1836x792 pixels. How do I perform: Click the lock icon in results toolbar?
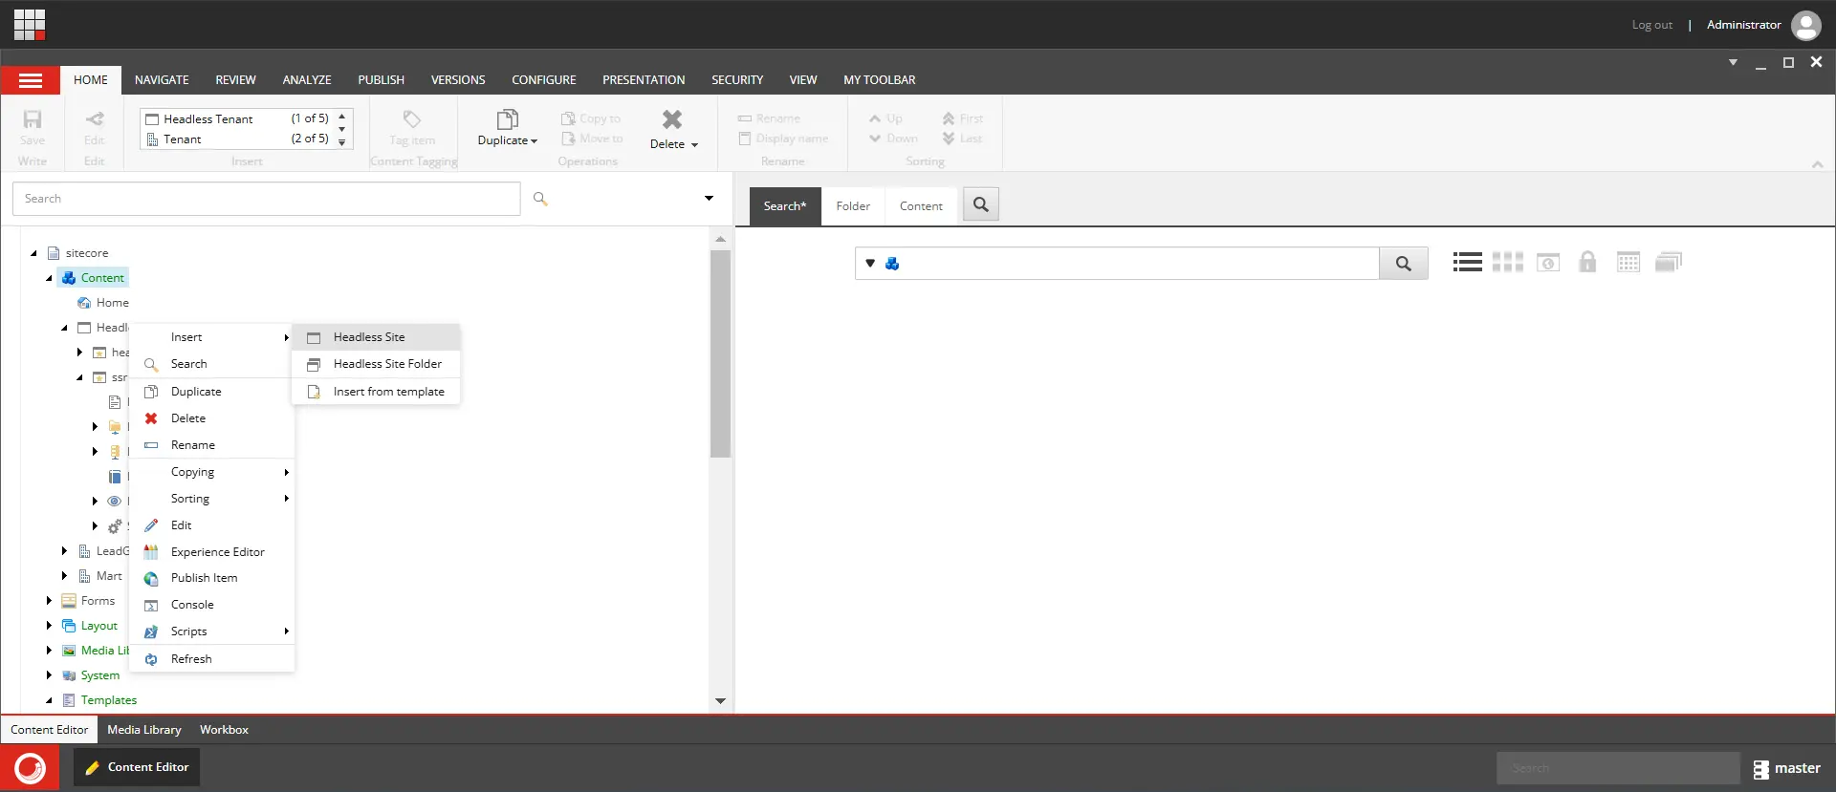pyautogui.click(x=1587, y=262)
